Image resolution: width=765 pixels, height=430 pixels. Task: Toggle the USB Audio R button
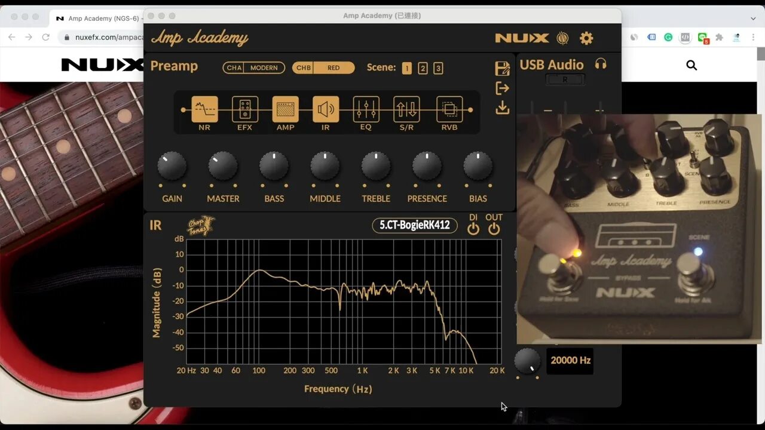click(565, 79)
